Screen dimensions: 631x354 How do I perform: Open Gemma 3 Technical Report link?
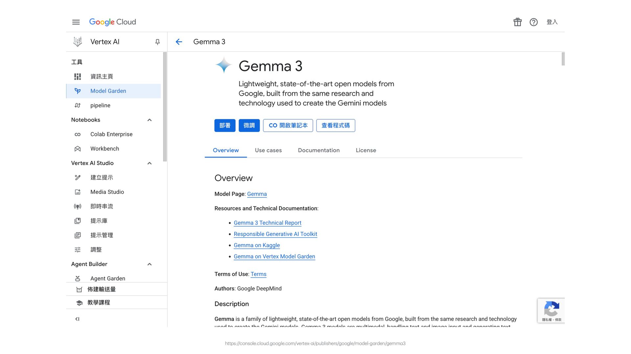pyautogui.click(x=267, y=223)
